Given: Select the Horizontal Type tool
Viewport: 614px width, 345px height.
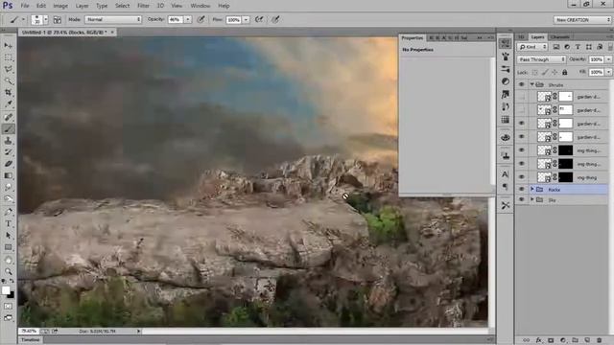Looking at the screenshot, I should click(x=9, y=223).
